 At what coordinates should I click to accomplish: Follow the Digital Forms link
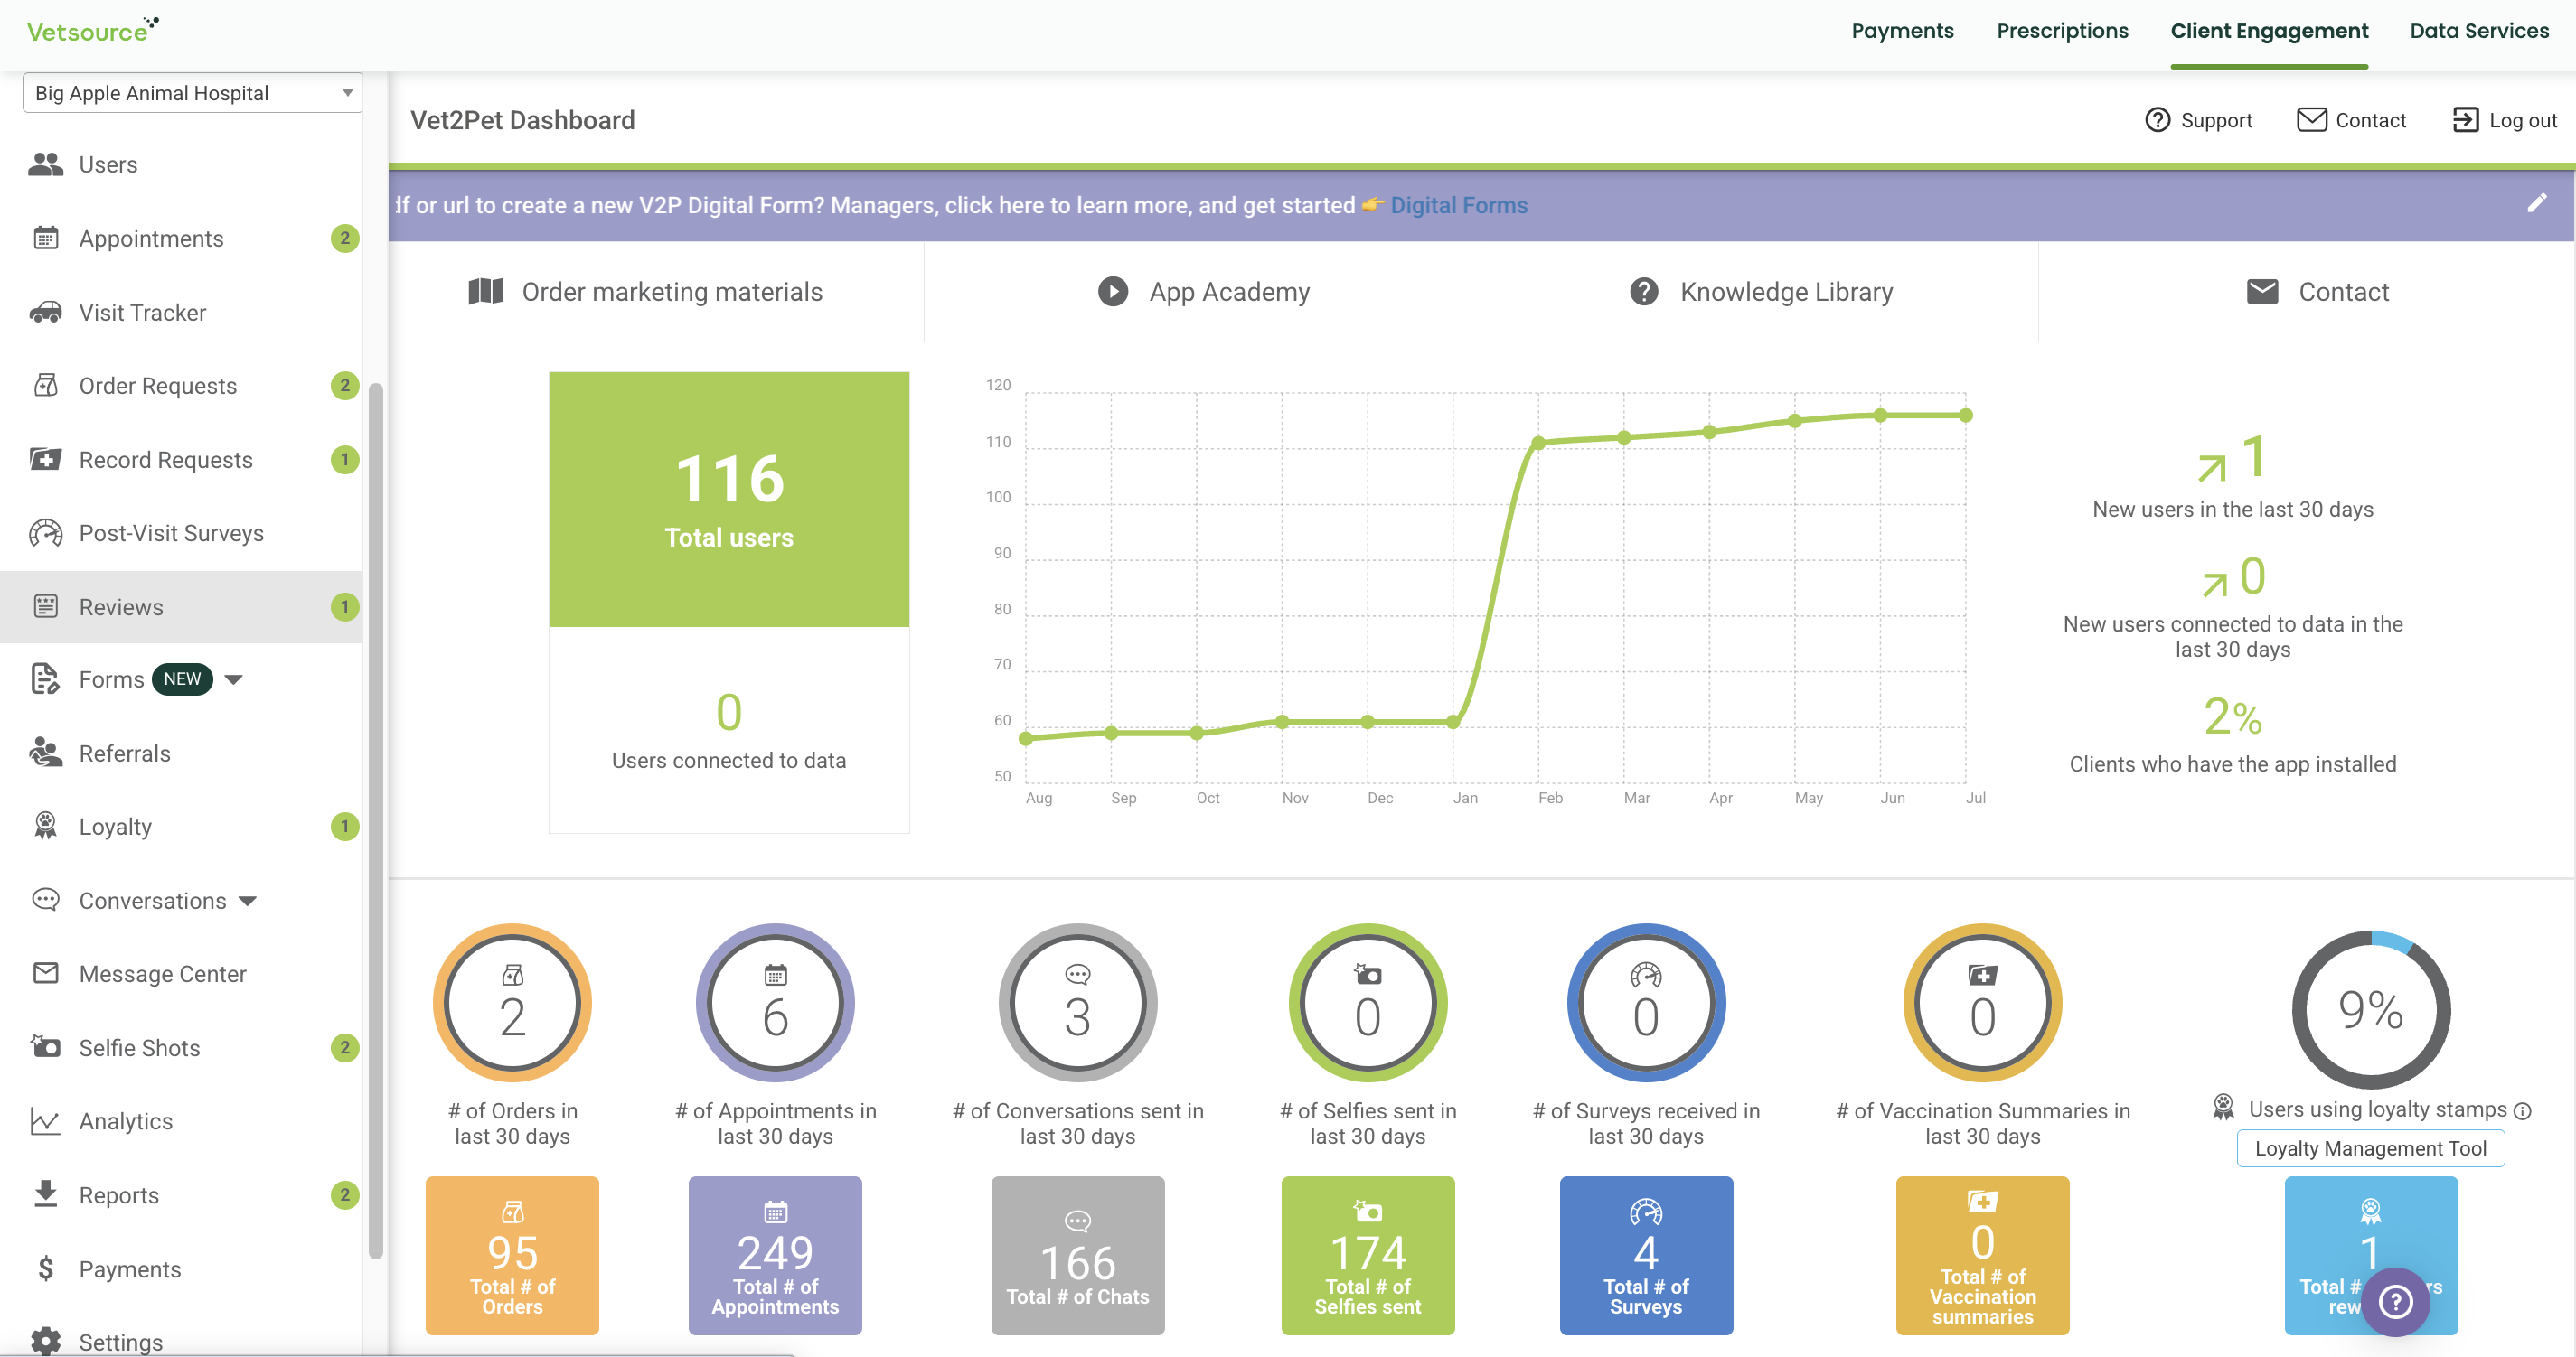pyautogui.click(x=1458, y=205)
